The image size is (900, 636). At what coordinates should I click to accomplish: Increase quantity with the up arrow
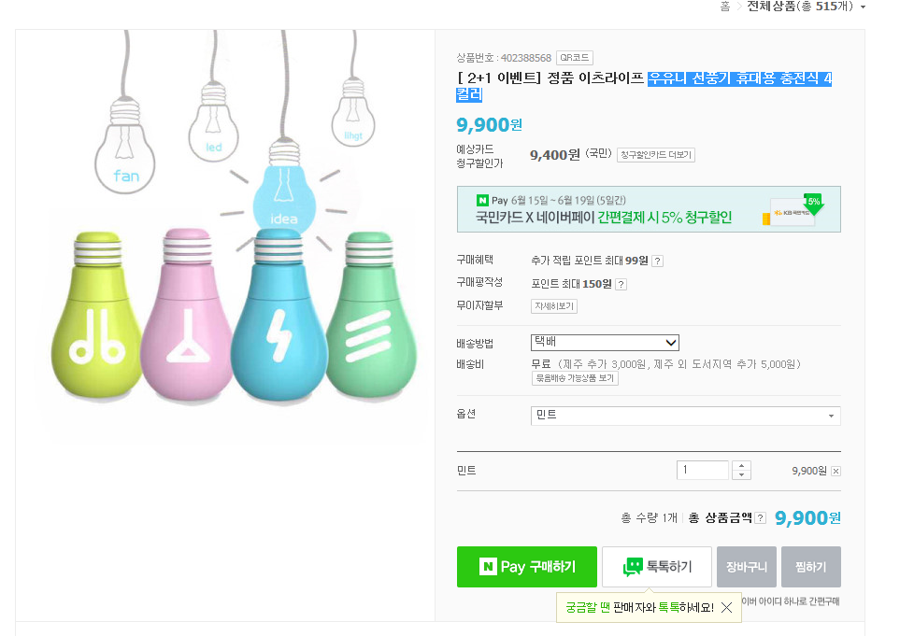coord(741,465)
